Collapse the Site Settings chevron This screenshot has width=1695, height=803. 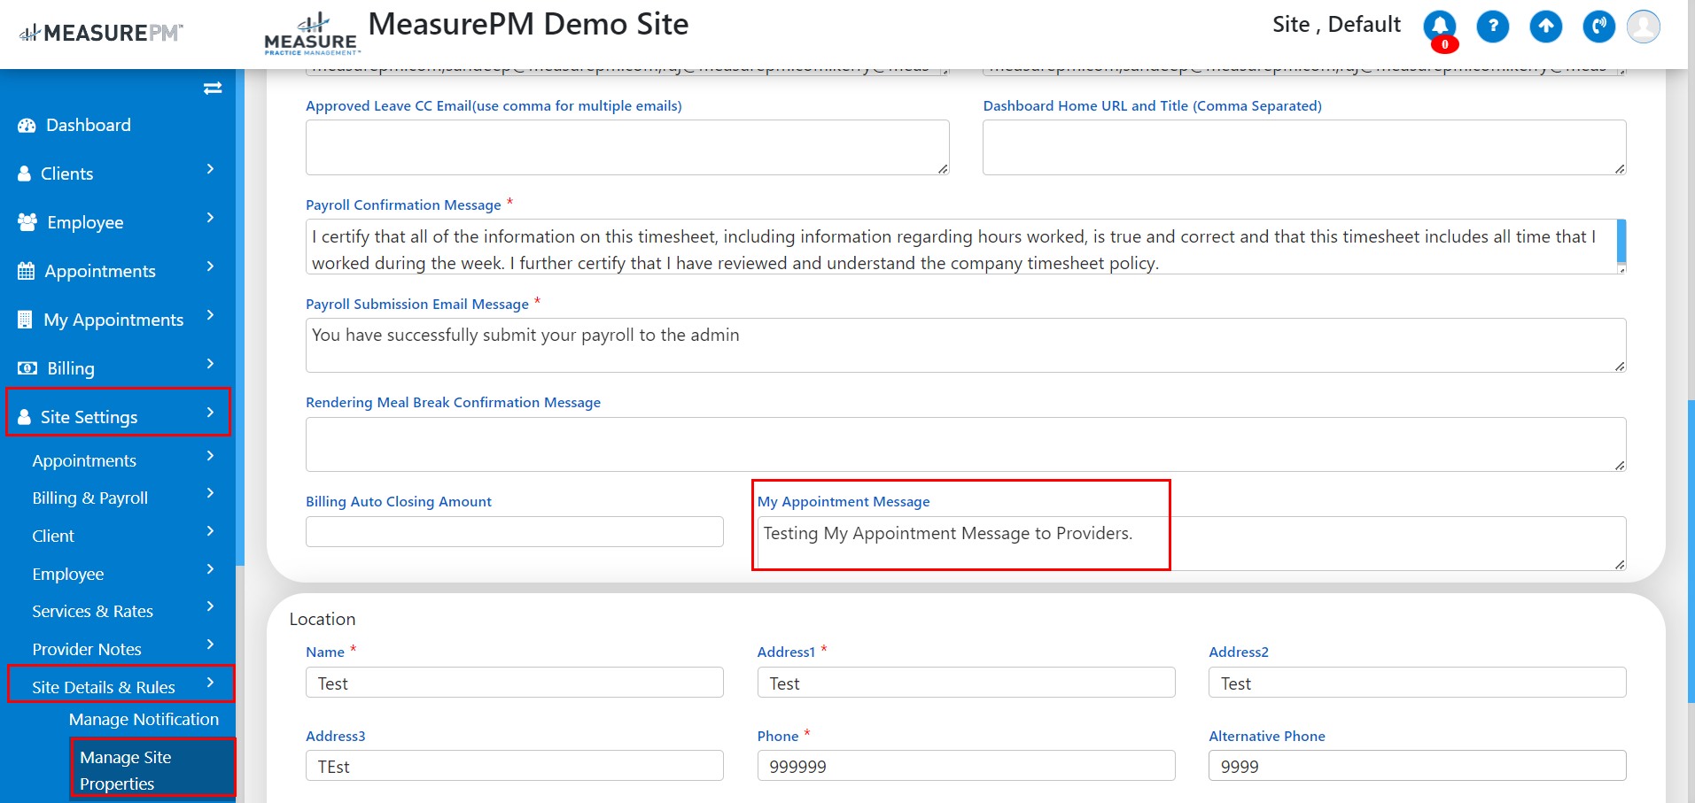click(x=210, y=413)
